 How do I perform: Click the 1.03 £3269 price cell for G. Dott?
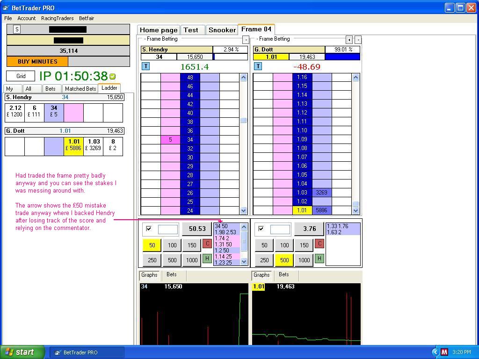click(x=93, y=146)
